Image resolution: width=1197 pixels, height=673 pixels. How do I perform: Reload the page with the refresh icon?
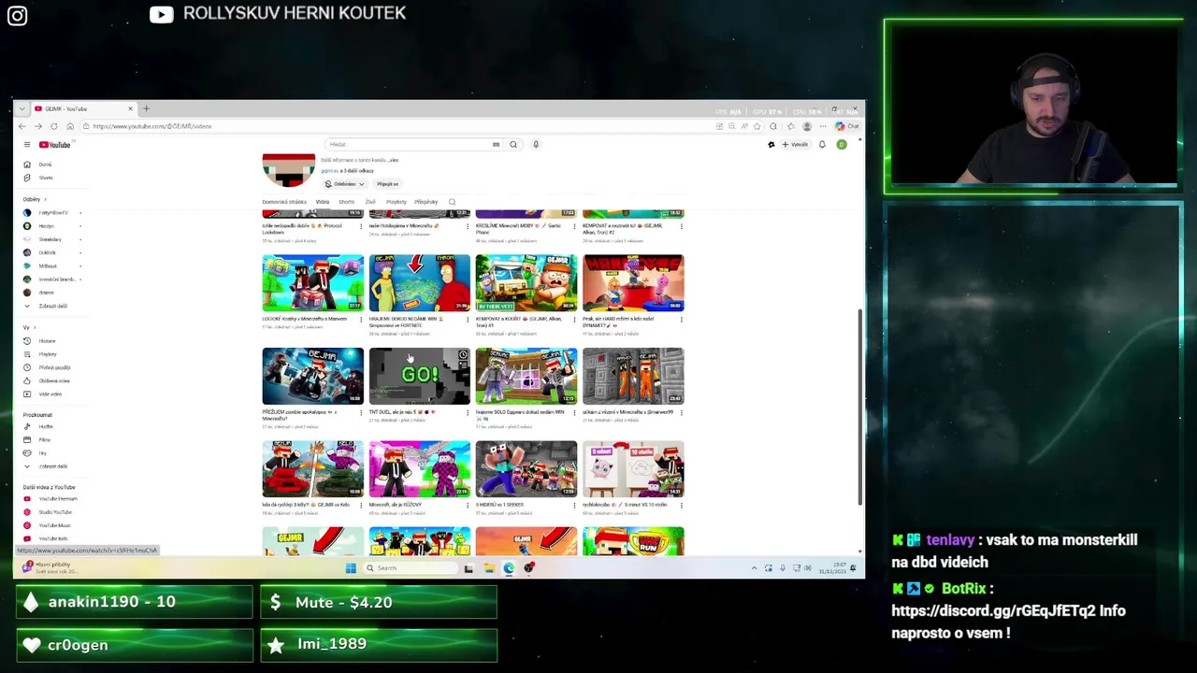pos(54,126)
